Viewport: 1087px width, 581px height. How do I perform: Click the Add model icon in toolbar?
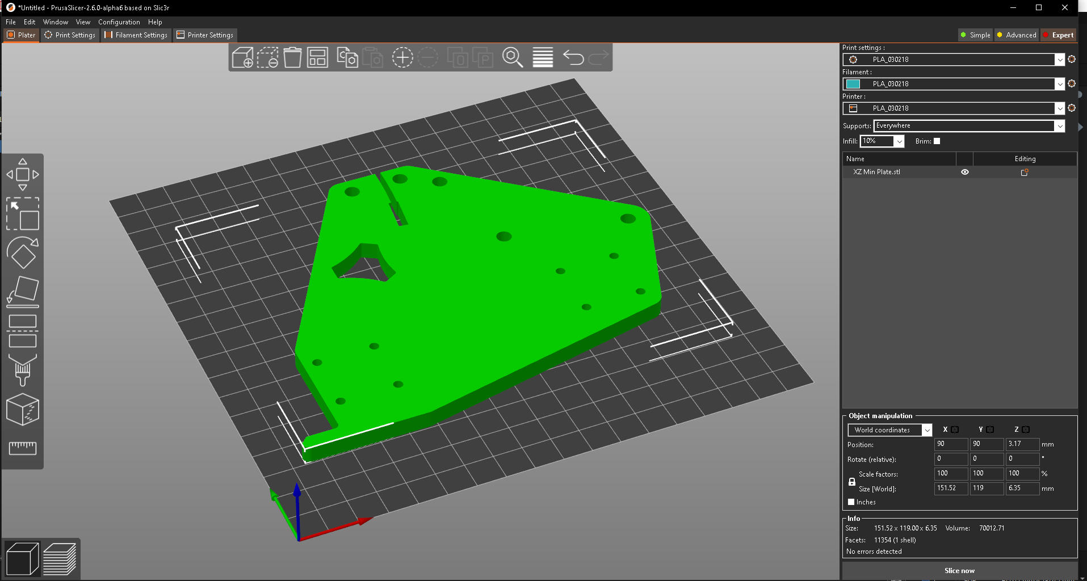242,57
